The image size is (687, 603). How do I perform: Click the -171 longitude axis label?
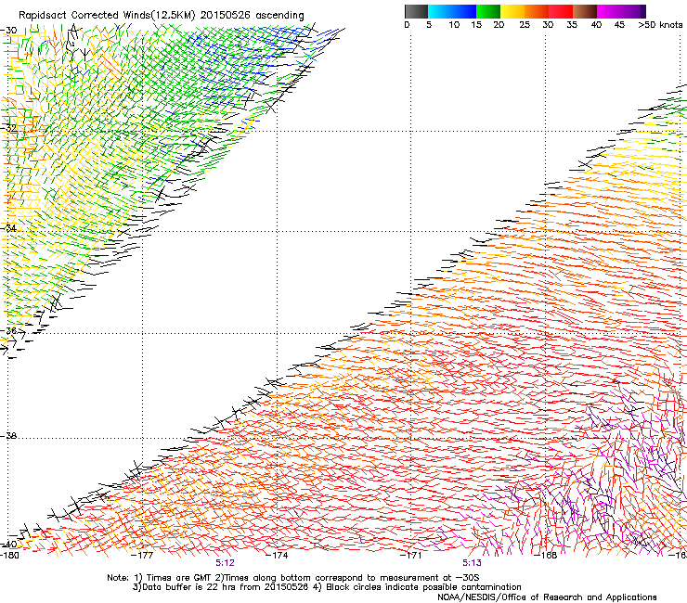pos(411,556)
